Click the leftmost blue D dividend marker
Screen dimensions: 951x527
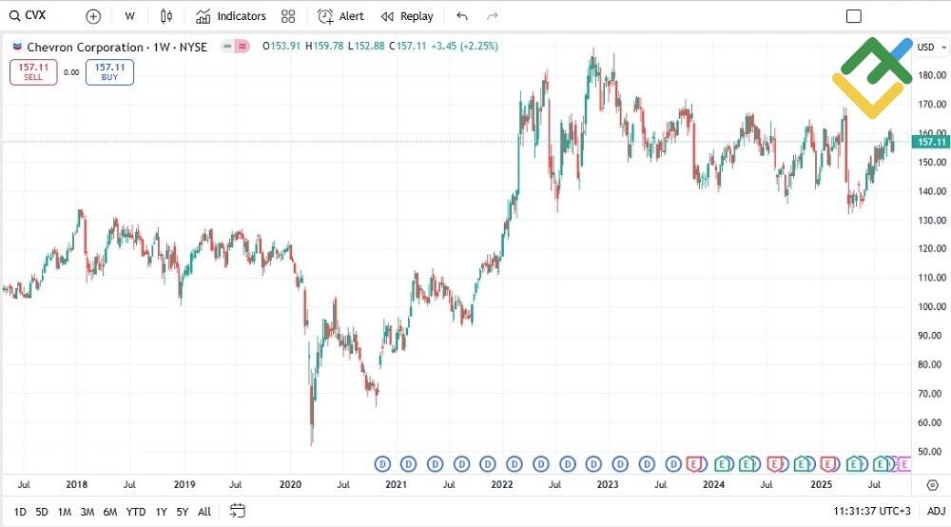pos(382,464)
